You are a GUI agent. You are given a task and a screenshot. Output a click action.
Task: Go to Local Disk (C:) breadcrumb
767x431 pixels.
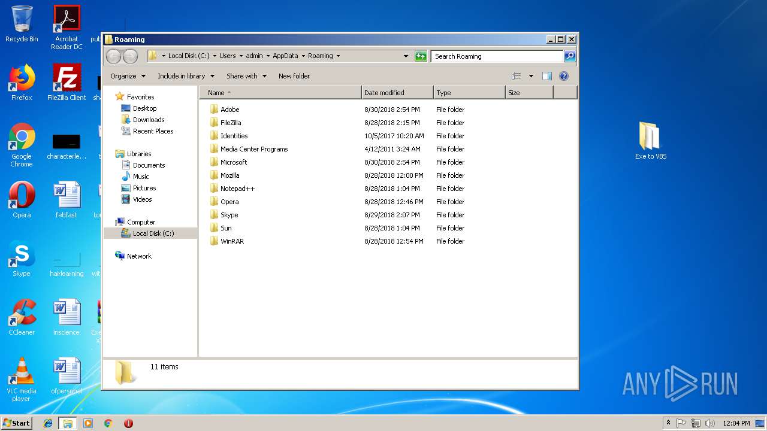[189, 56]
